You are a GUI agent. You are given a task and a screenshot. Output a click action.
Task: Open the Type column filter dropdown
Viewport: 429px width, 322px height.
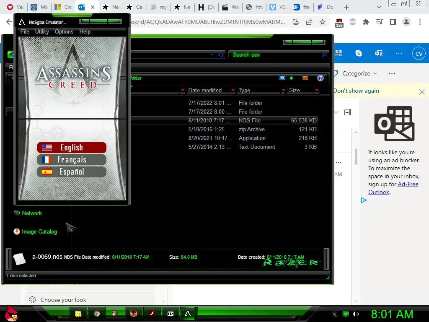click(x=284, y=90)
